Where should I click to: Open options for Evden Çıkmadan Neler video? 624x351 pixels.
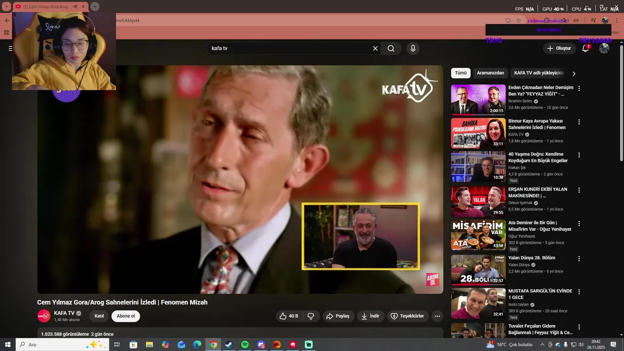[x=579, y=89]
